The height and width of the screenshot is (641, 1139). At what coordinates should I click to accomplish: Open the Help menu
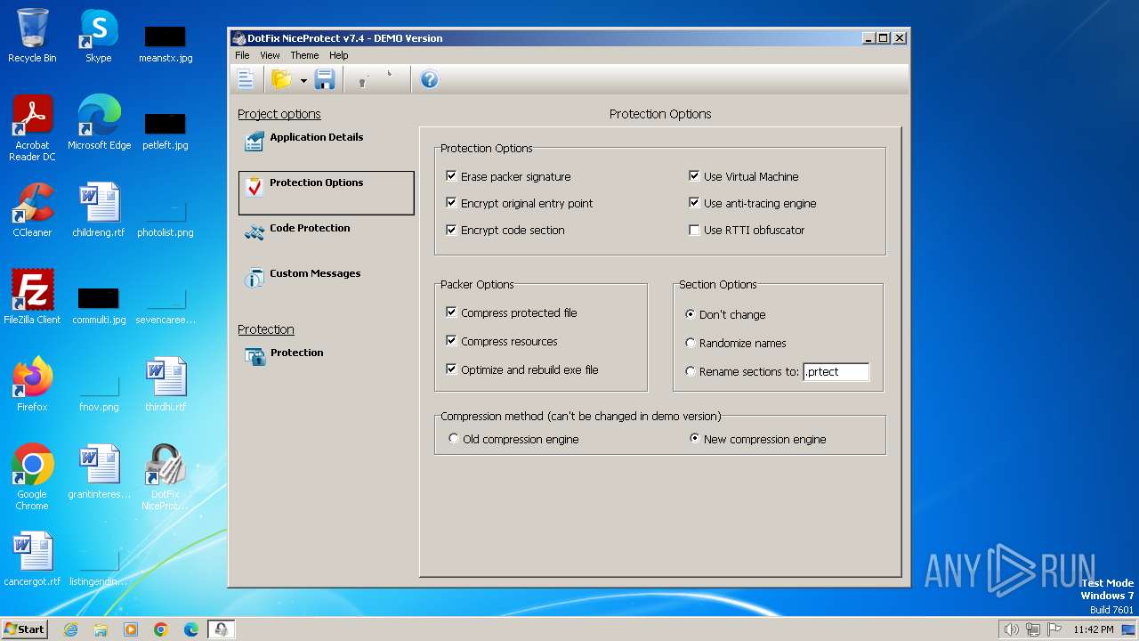pyautogui.click(x=338, y=55)
